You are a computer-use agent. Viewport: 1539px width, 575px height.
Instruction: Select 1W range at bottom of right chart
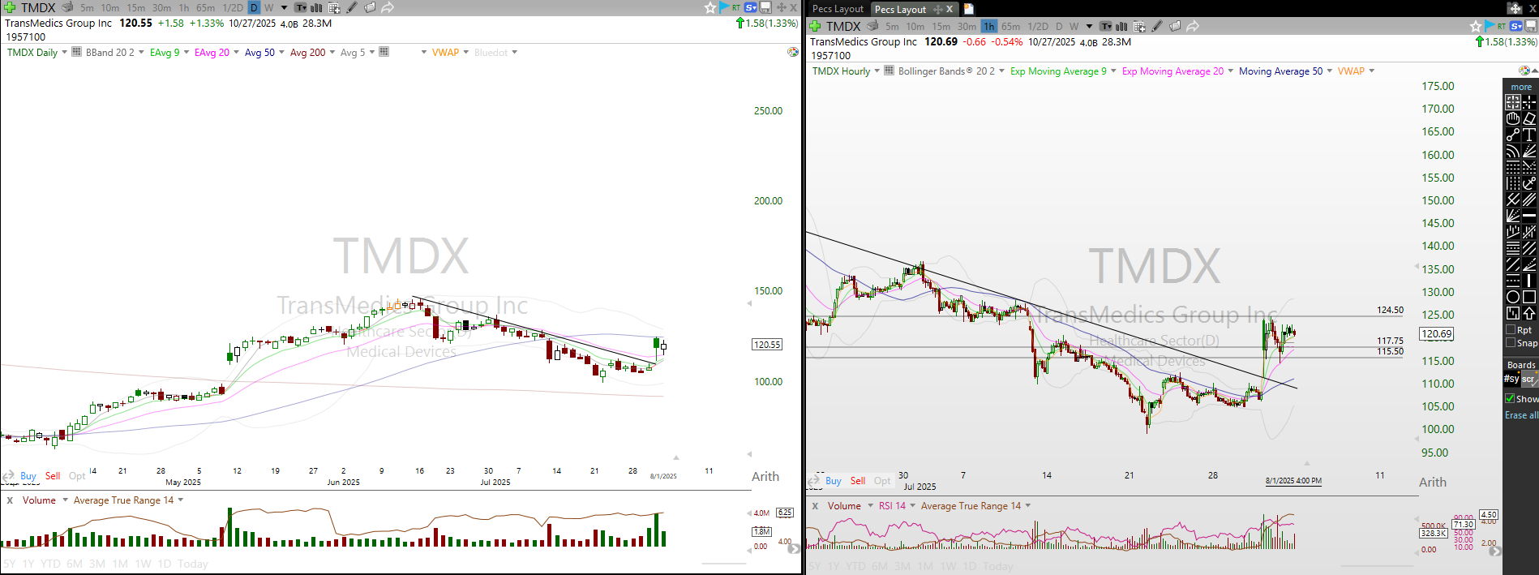pos(948,566)
